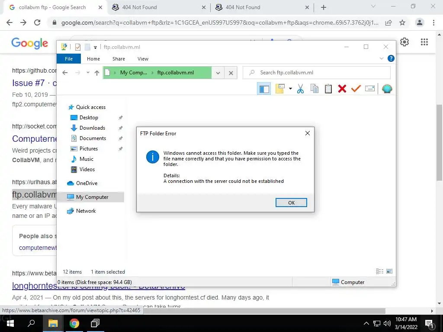Go up one folder level
Screen dimensions: 443x332
(x=97, y=73)
